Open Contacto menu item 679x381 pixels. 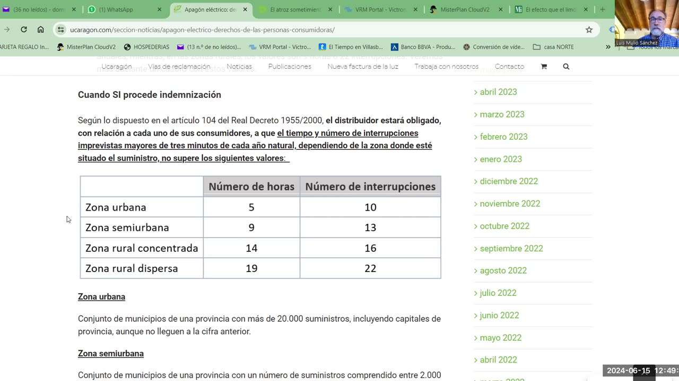click(509, 67)
